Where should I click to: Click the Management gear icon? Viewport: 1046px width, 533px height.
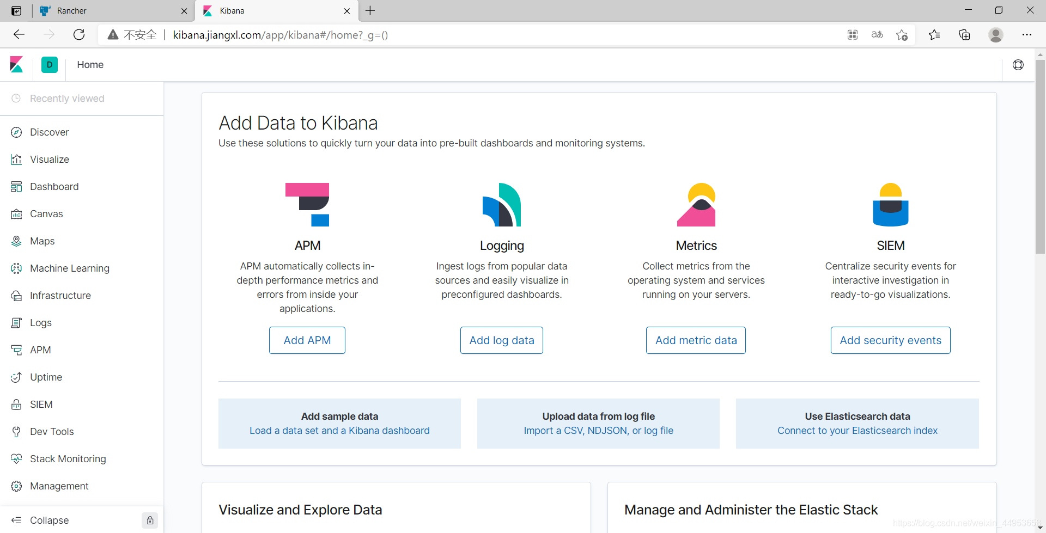[16, 486]
